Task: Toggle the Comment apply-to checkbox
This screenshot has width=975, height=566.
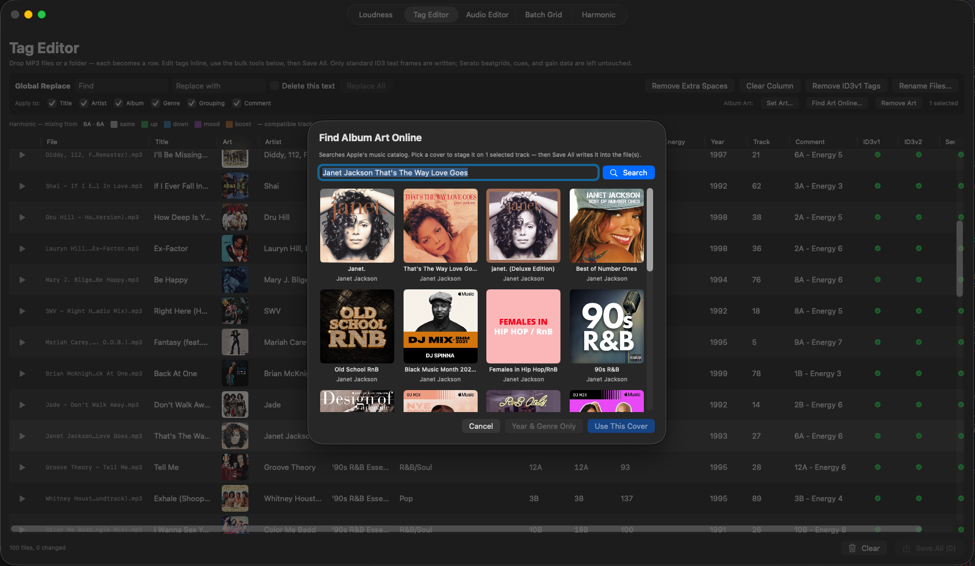Action: click(237, 103)
